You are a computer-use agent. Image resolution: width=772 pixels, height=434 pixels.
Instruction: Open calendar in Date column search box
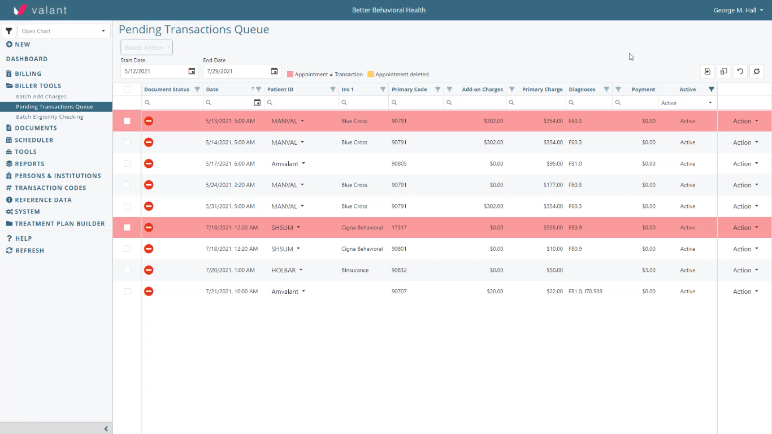(x=257, y=103)
